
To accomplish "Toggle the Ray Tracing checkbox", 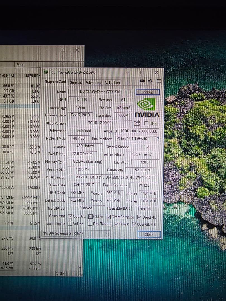I will [x=90, y=224].
